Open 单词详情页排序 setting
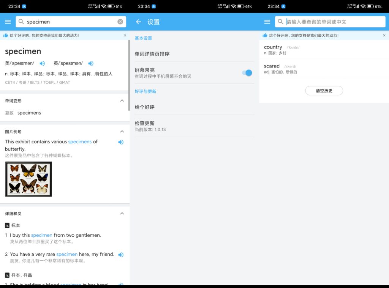 pos(194,54)
